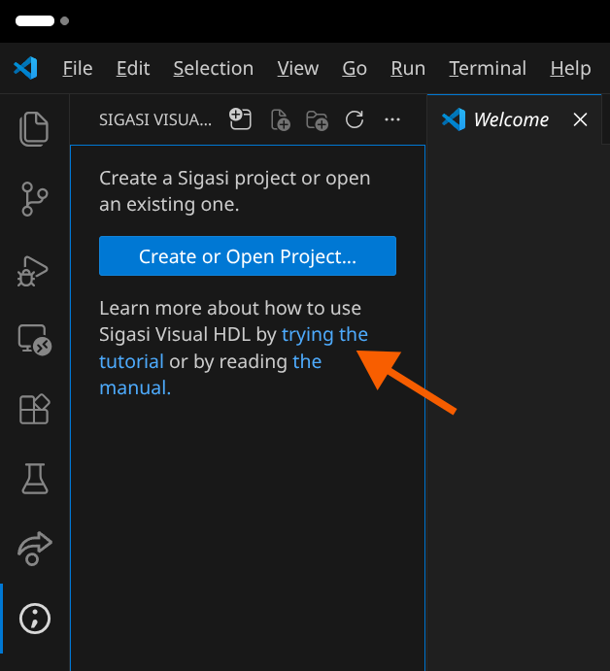Open the Live Share arrow icon
Screen dimensions: 610x671
(x=34, y=548)
